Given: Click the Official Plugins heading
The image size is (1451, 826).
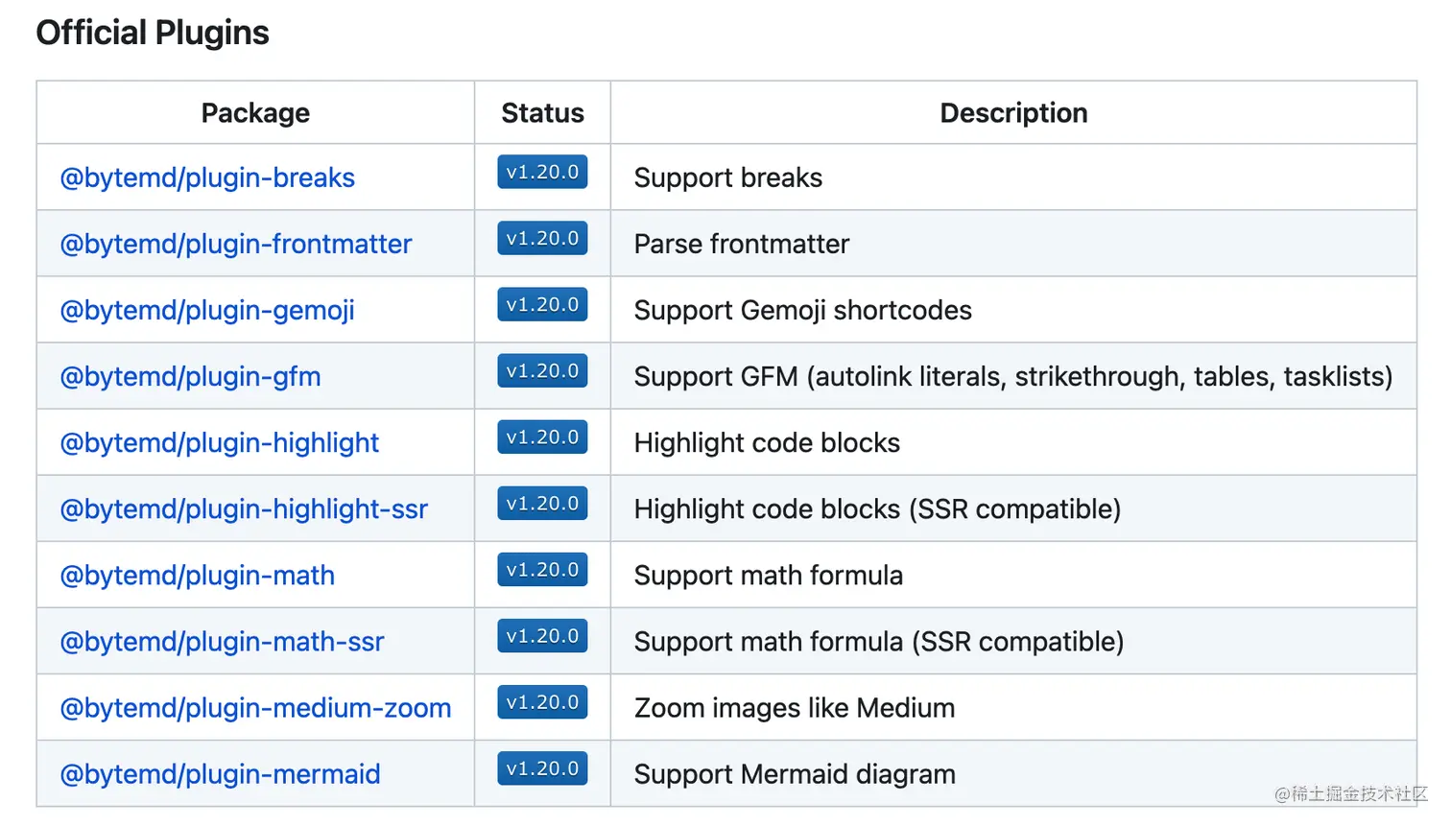Looking at the screenshot, I should [153, 33].
